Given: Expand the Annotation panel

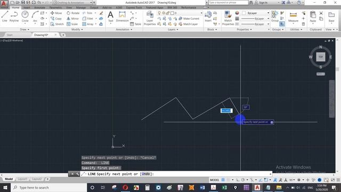Looking at the screenshot, I should point(124,29).
